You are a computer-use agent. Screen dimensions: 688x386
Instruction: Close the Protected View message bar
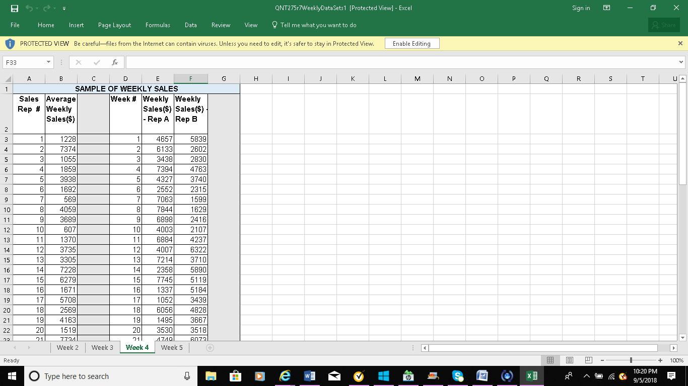click(680, 44)
